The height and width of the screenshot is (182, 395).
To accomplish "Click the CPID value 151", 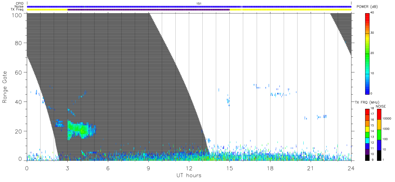I will click(199, 4).
